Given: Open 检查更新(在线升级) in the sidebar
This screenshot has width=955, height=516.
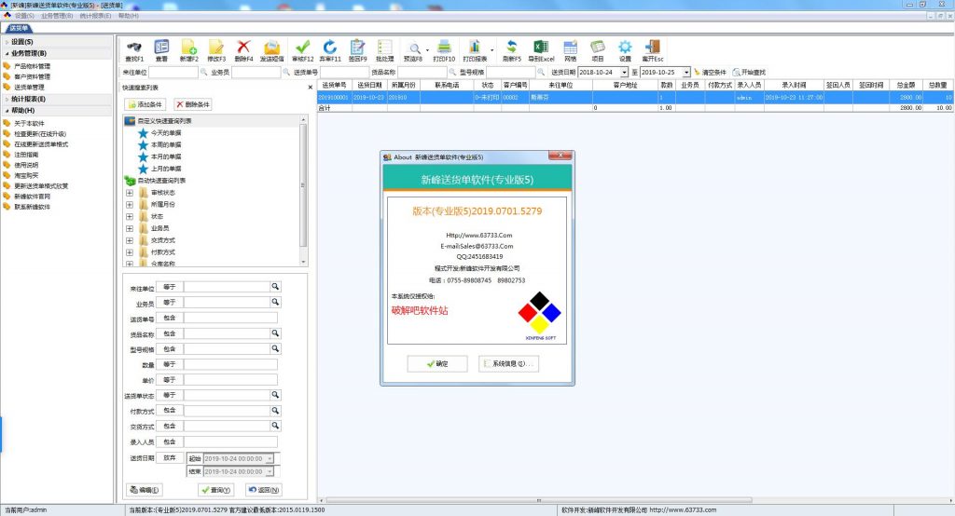Looking at the screenshot, I should click(40, 134).
